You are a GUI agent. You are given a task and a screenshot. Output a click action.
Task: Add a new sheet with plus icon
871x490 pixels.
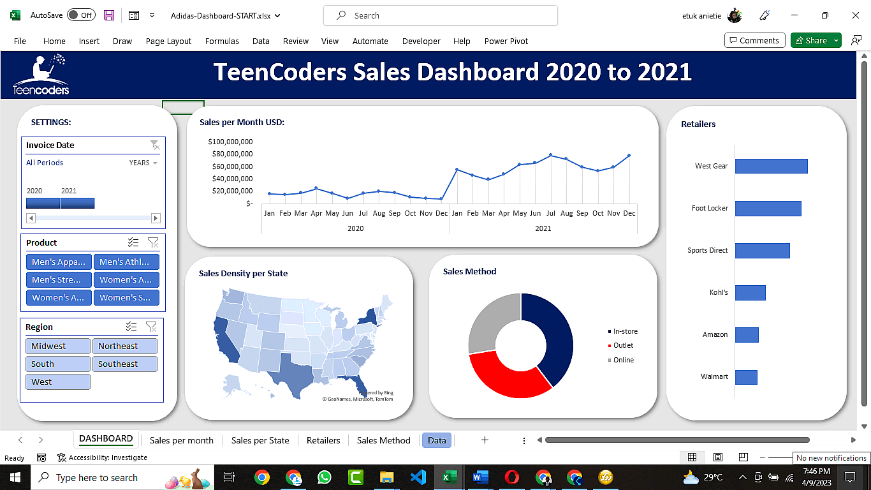[x=485, y=440]
